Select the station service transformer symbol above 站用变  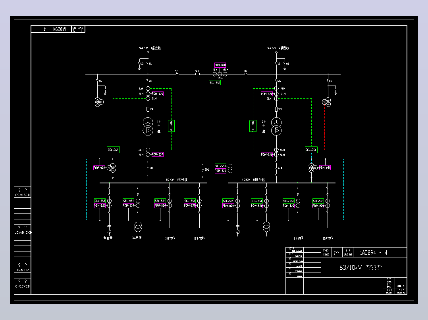138,227
